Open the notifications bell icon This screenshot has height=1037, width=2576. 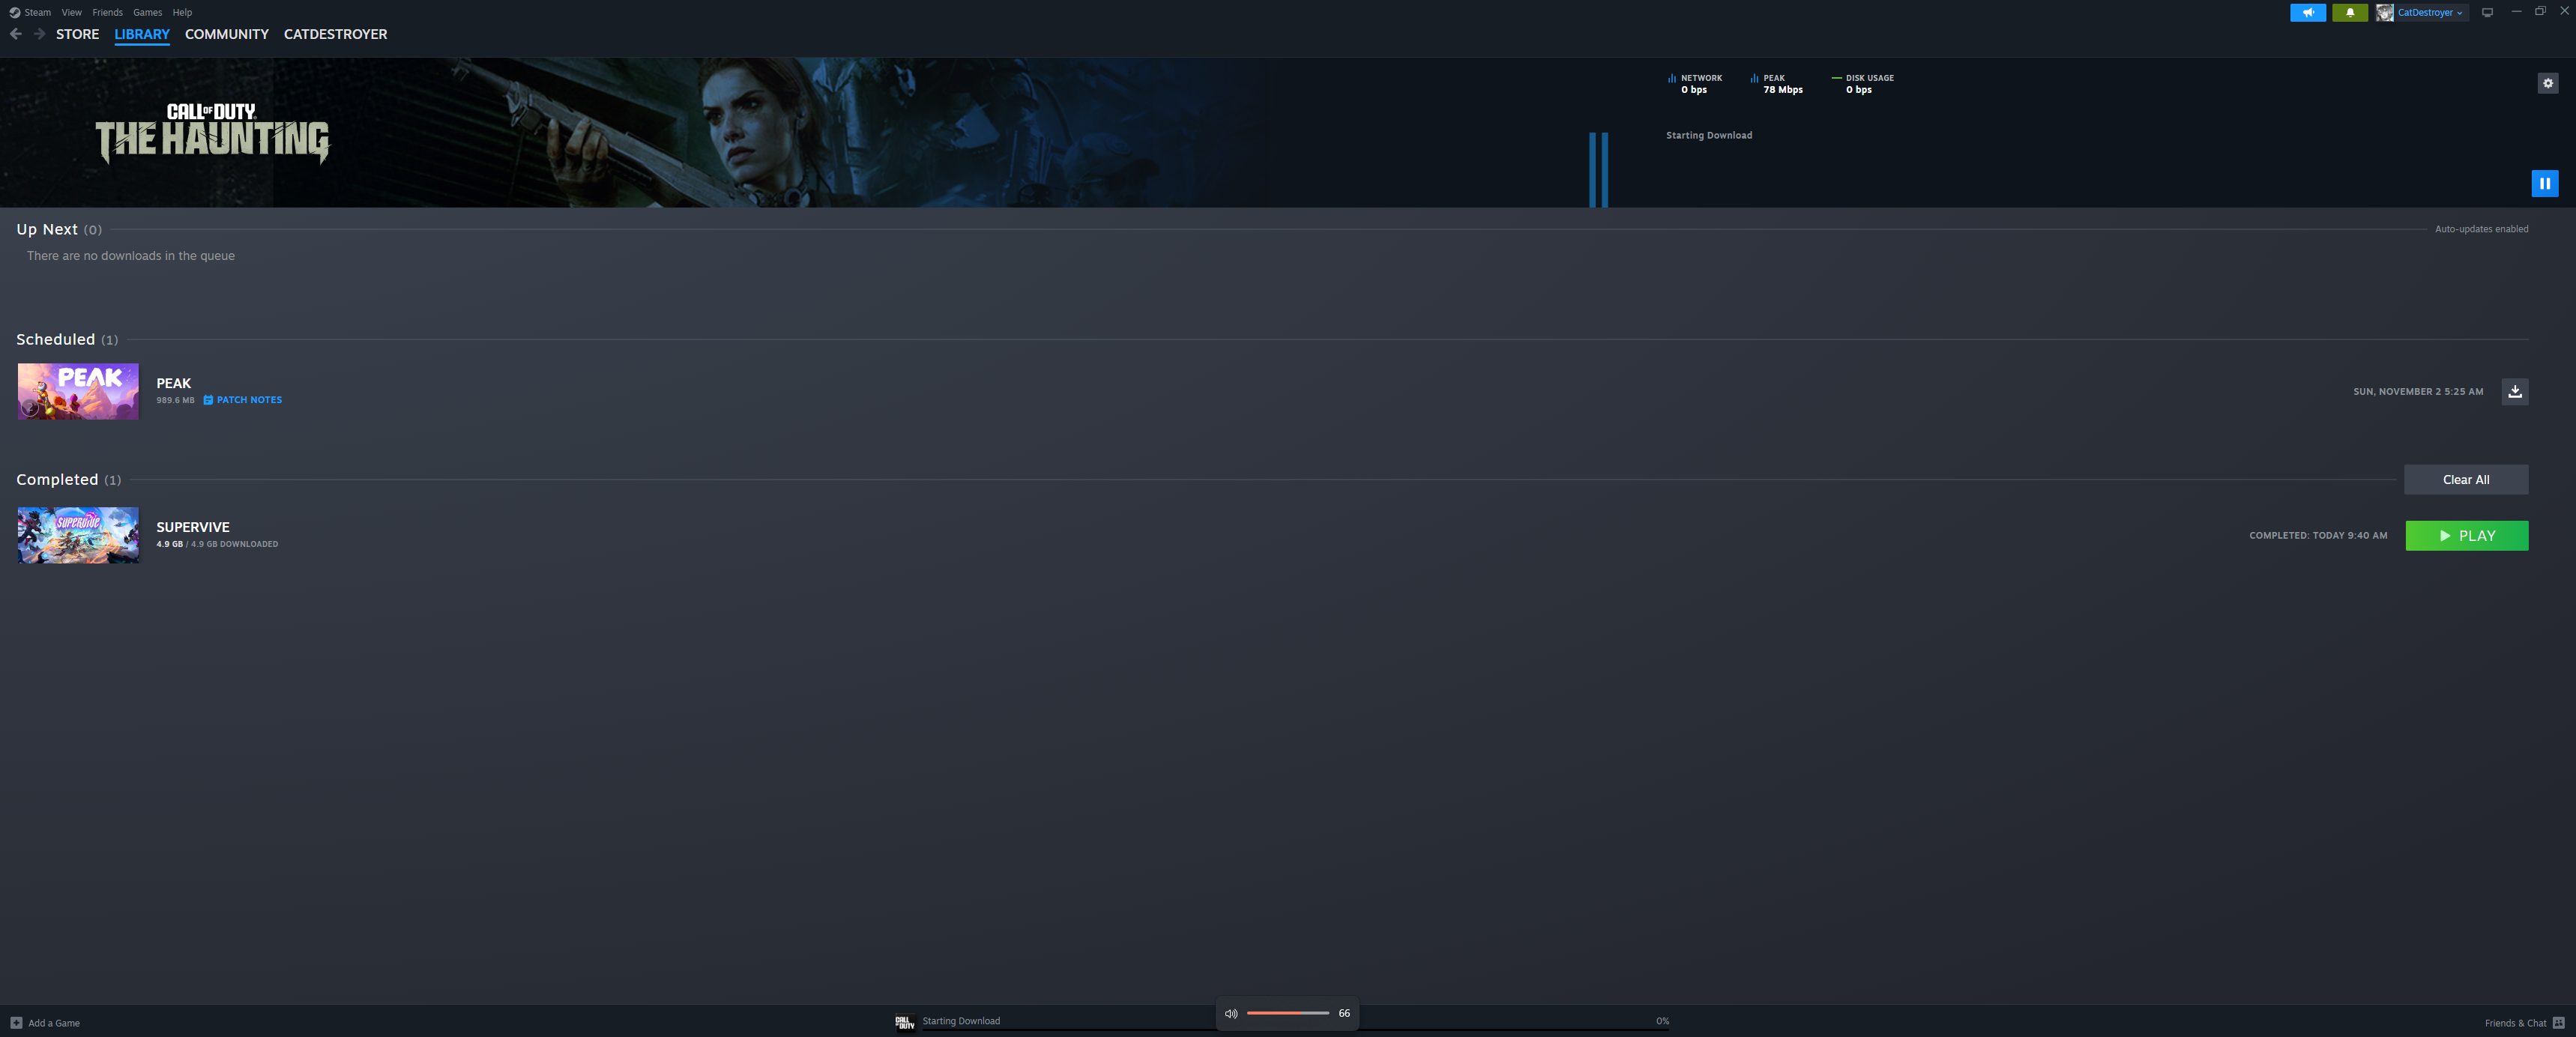2349,13
